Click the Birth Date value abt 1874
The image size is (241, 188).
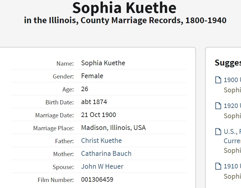click(94, 102)
